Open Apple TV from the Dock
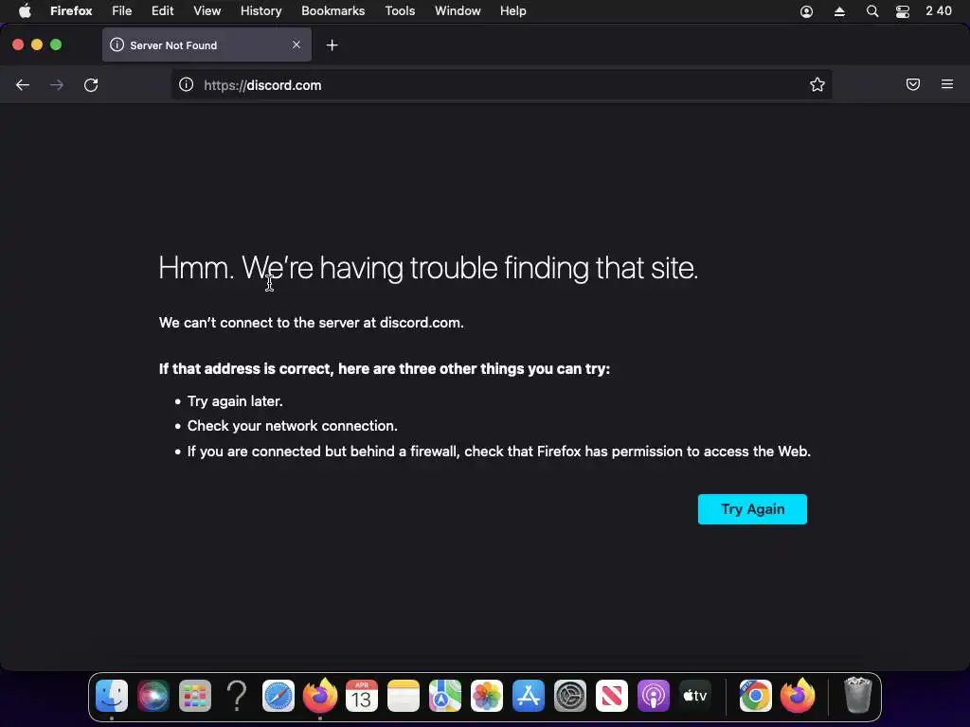 (694, 696)
